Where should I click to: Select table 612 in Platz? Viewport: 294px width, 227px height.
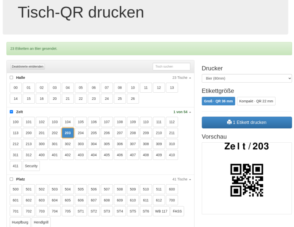159,200
